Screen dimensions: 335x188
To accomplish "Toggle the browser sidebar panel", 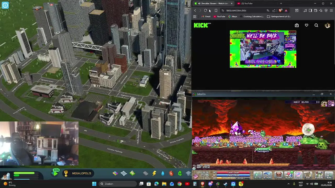I will click(x=310, y=10).
